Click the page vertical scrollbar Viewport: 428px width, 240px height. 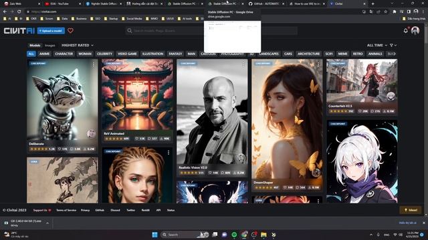pyautogui.click(x=426, y=35)
